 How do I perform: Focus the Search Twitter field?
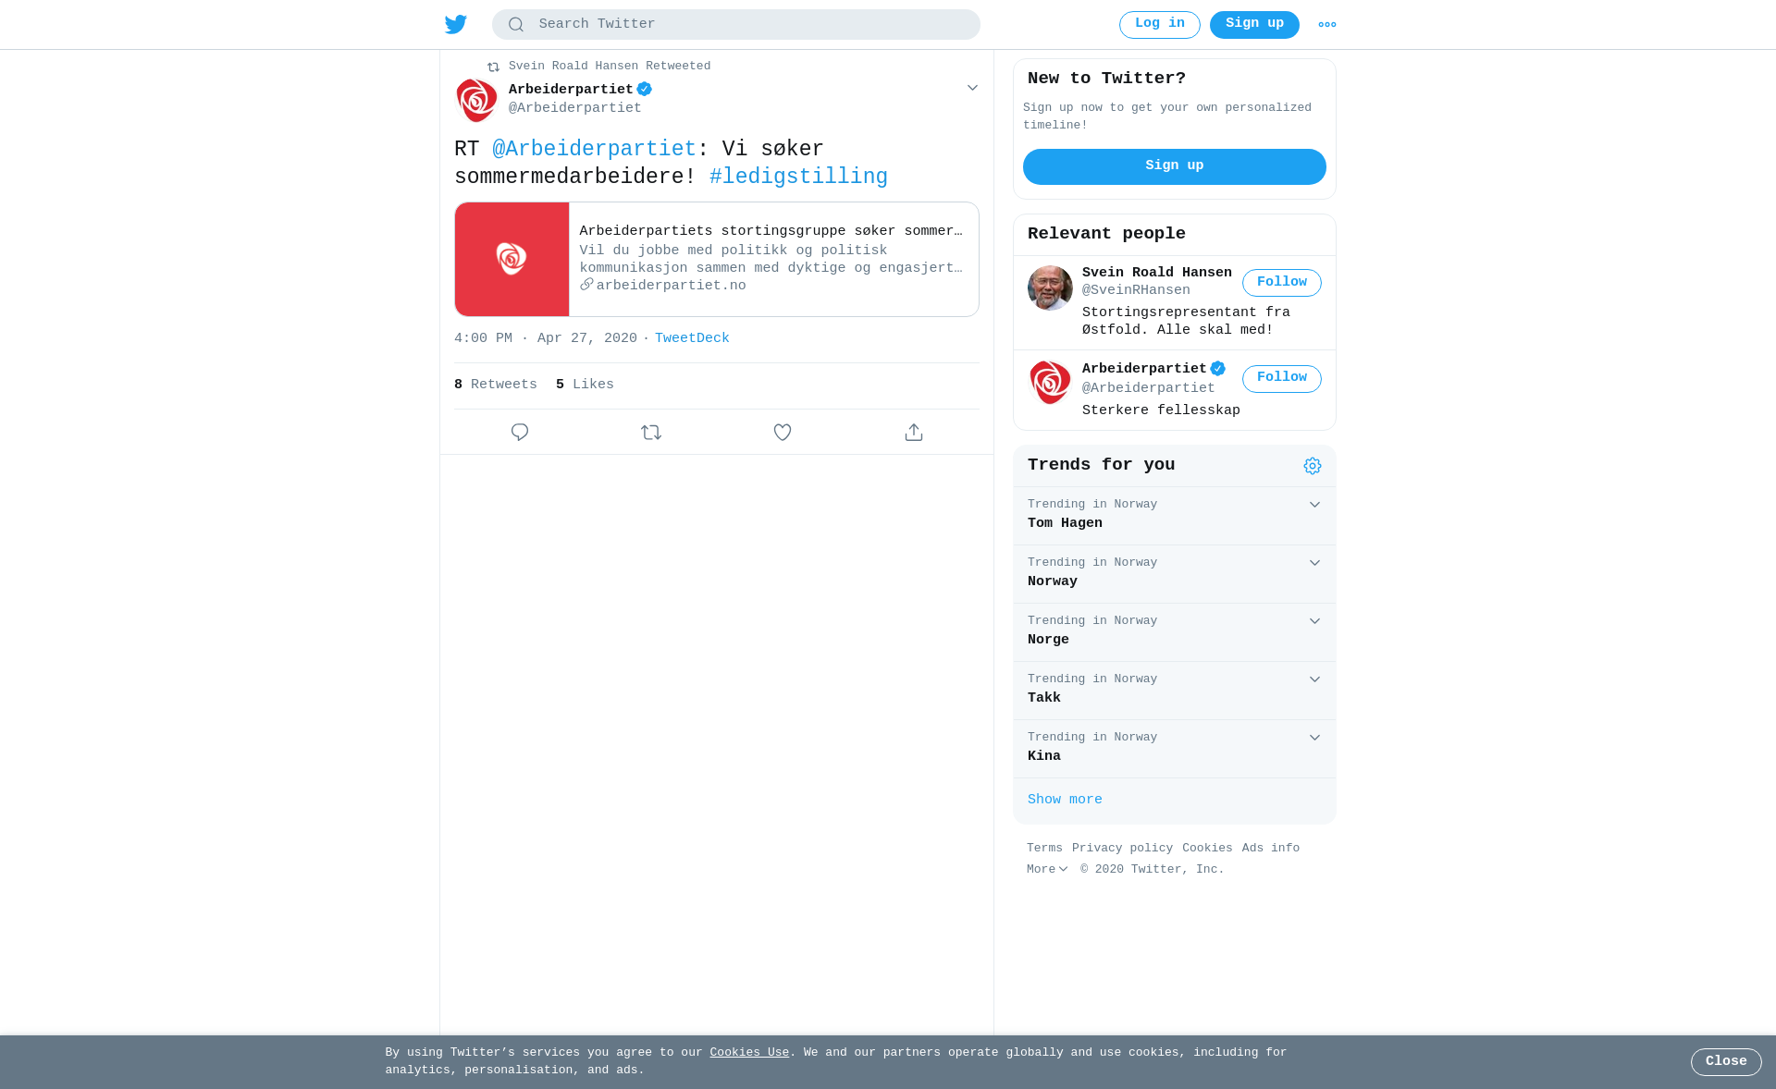pos(736,25)
